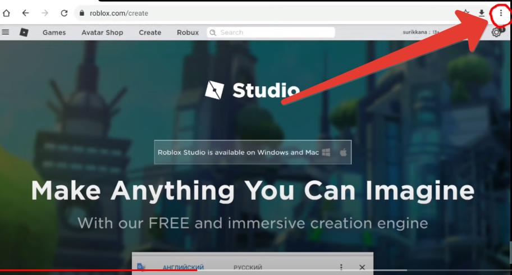Select the РУССКИЙ translate tab

click(x=248, y=268)
